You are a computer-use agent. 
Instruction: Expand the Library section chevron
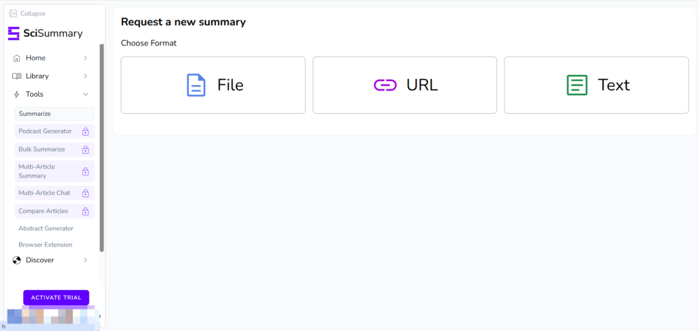[x=85, y=76]
